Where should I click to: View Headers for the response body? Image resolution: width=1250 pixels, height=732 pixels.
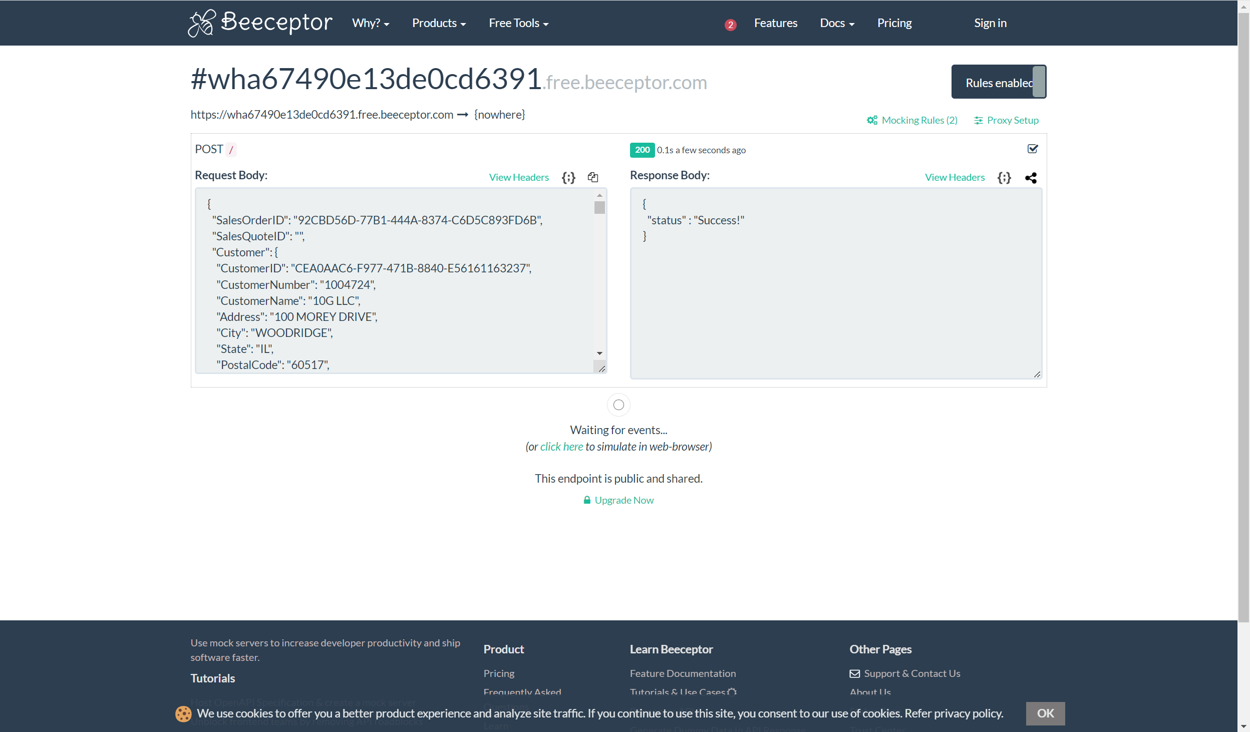955,177
